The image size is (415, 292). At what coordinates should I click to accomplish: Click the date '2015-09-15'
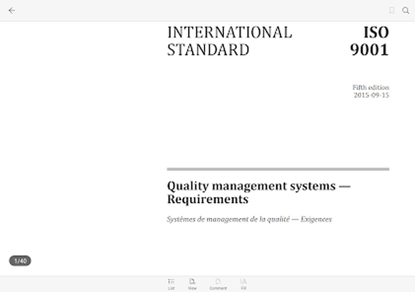[x=371, y=95]
